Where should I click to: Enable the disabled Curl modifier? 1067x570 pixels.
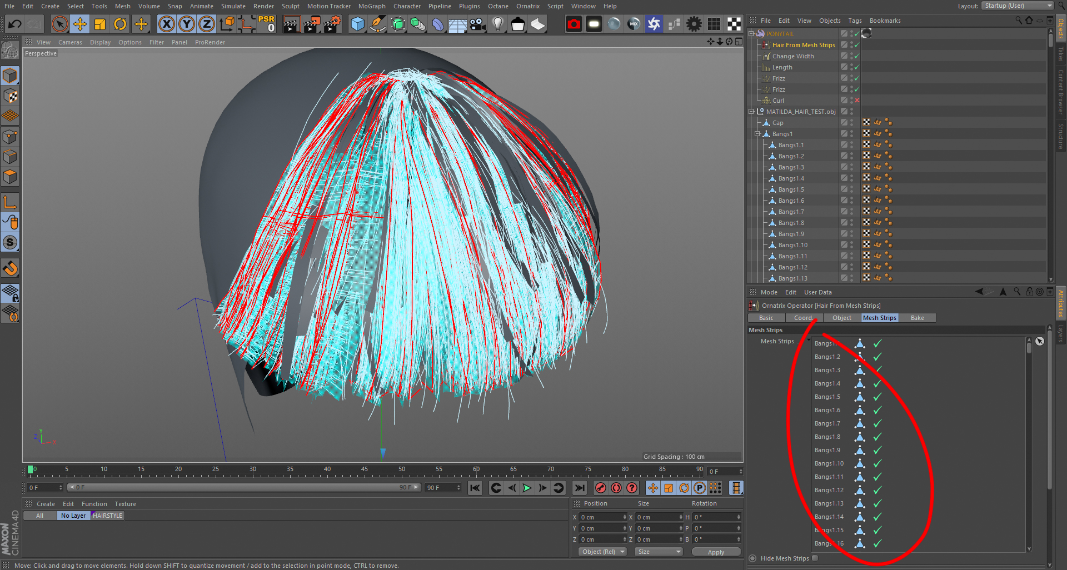pyautogui.click(x=857, y=101)
